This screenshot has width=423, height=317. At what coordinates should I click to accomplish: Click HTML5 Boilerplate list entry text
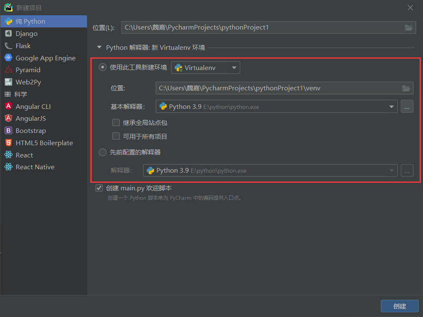point(44,143)
